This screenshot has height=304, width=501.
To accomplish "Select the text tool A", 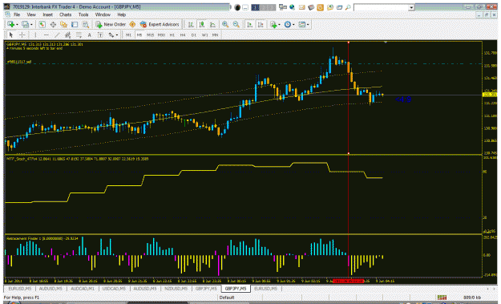I will coord(90,34).
